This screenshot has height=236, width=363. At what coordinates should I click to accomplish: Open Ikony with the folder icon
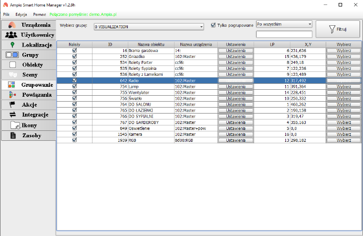click(x=29, y=125)
